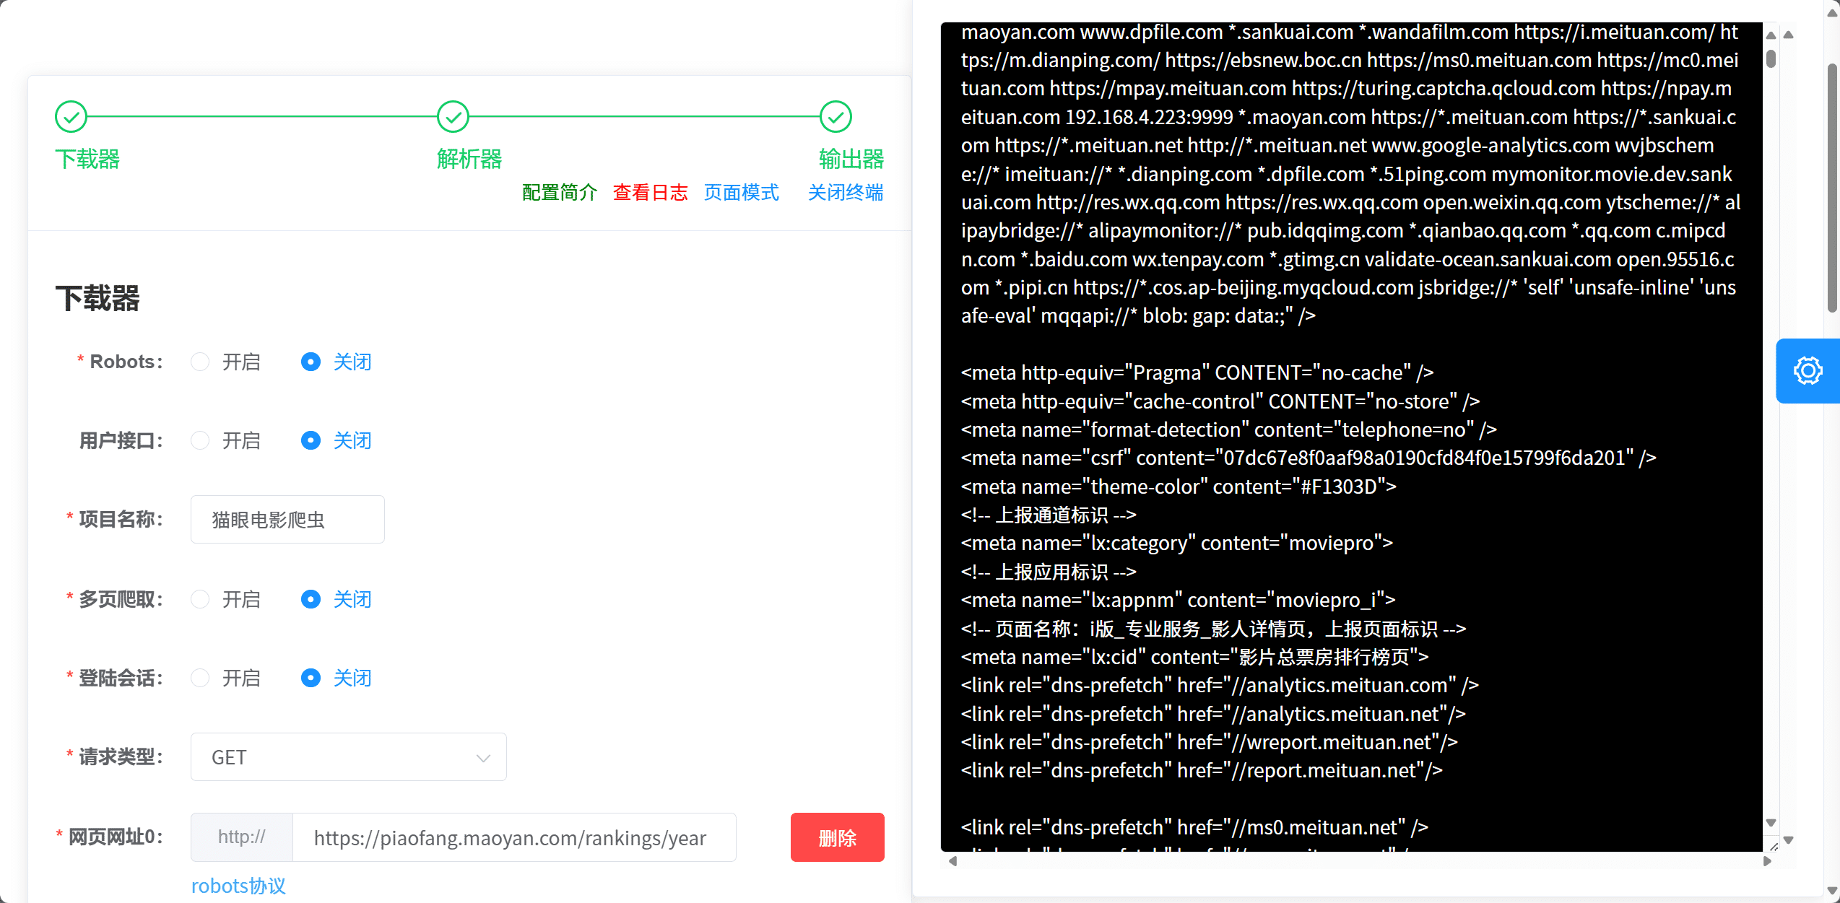Click the blue settings gear icon

(1808, 370)
